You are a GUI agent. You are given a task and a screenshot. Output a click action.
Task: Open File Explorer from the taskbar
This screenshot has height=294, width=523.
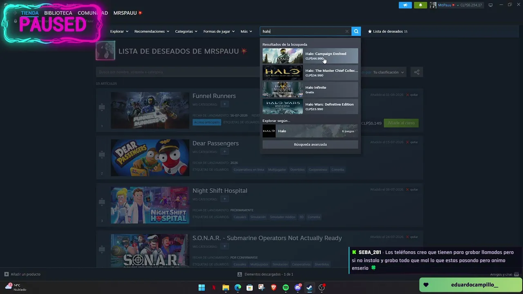coord(226,287)
